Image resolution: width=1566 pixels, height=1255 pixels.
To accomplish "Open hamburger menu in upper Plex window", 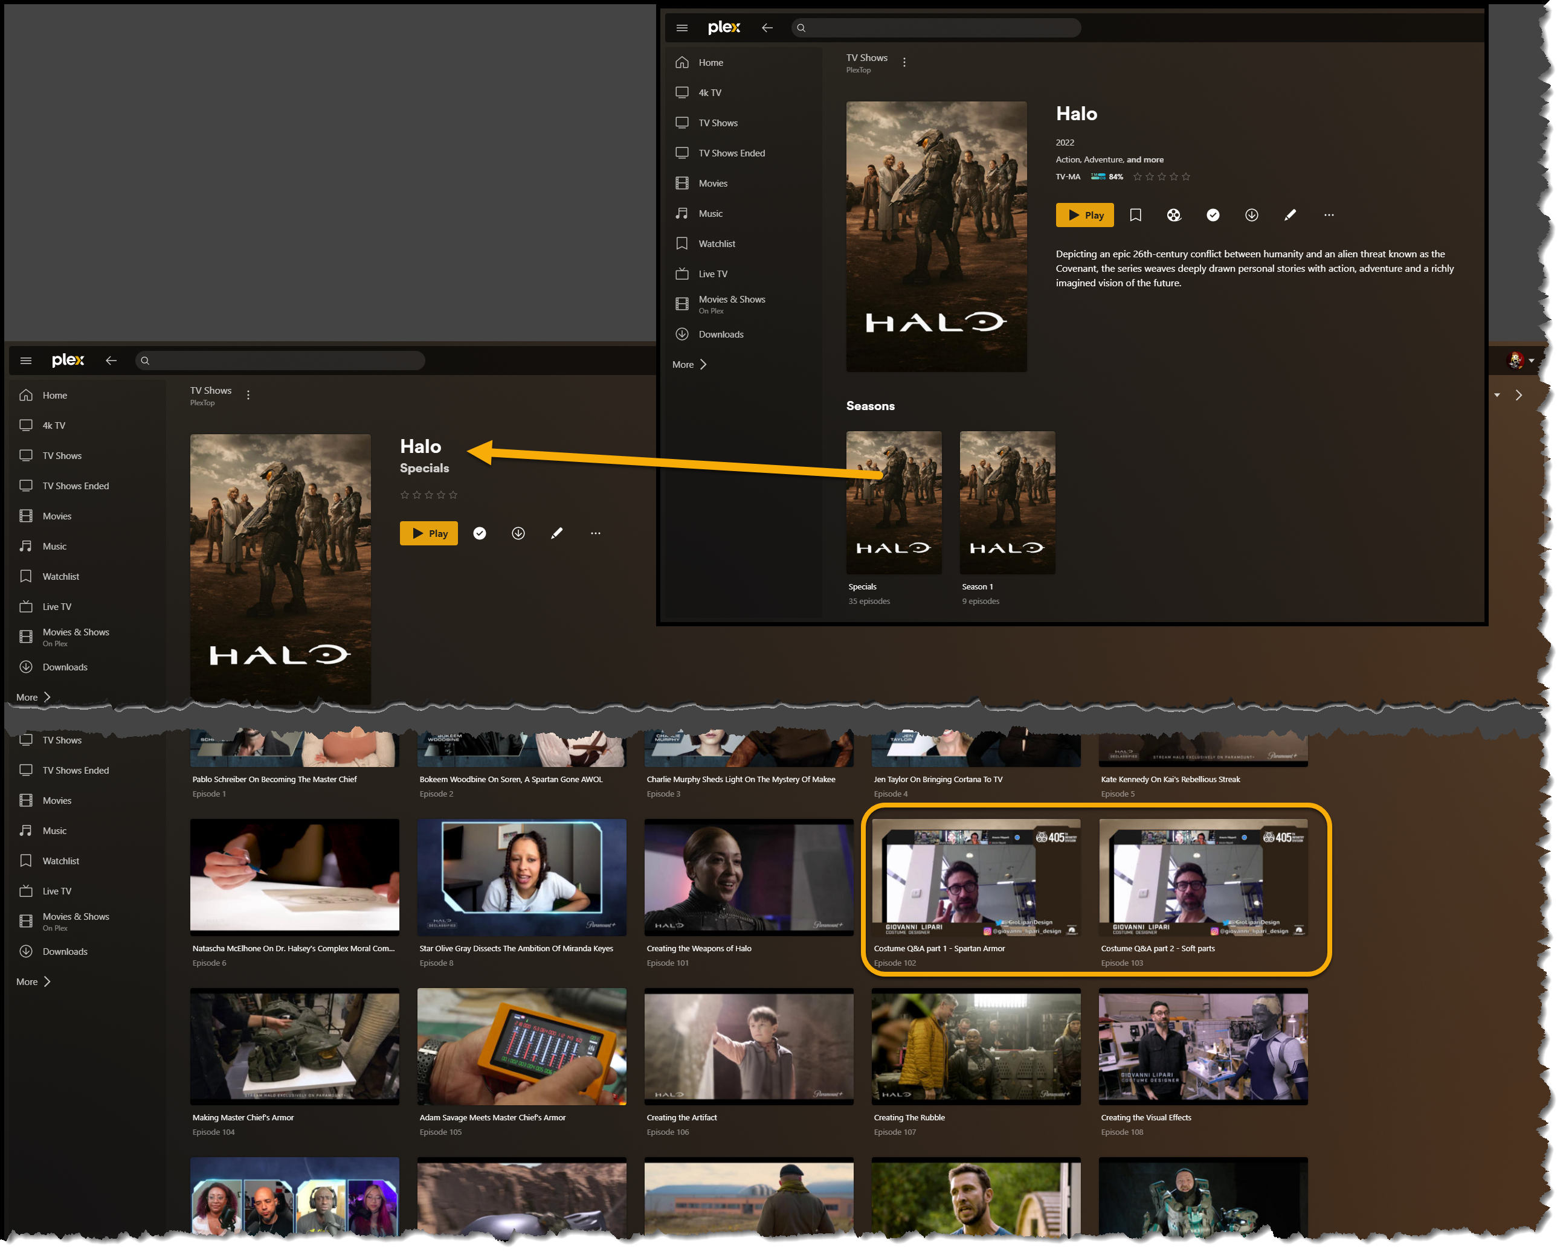I will coord(681,28).
